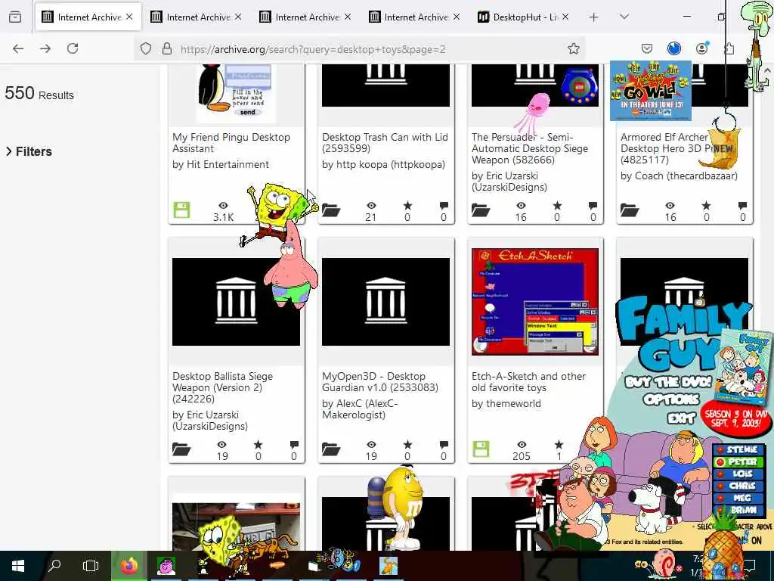
Task: Click folder icon on MyOpen3D card
Action: click(331, 449)
